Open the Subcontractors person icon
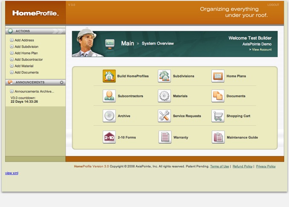 (109, 96)
